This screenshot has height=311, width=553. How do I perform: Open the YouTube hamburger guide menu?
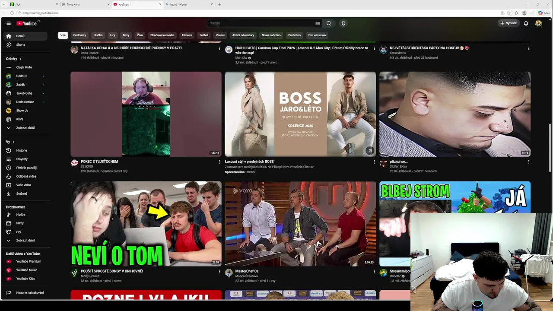point(9,23)
